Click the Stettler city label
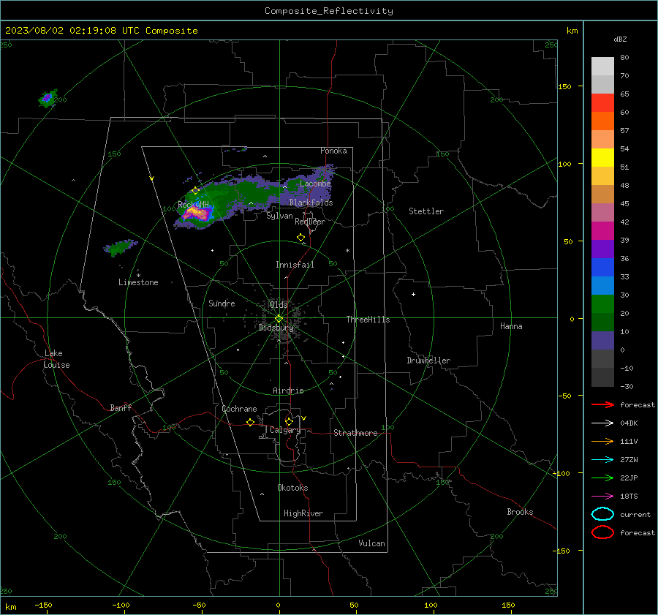This screenshot has width=658, height=615. [x=426, y=211]
